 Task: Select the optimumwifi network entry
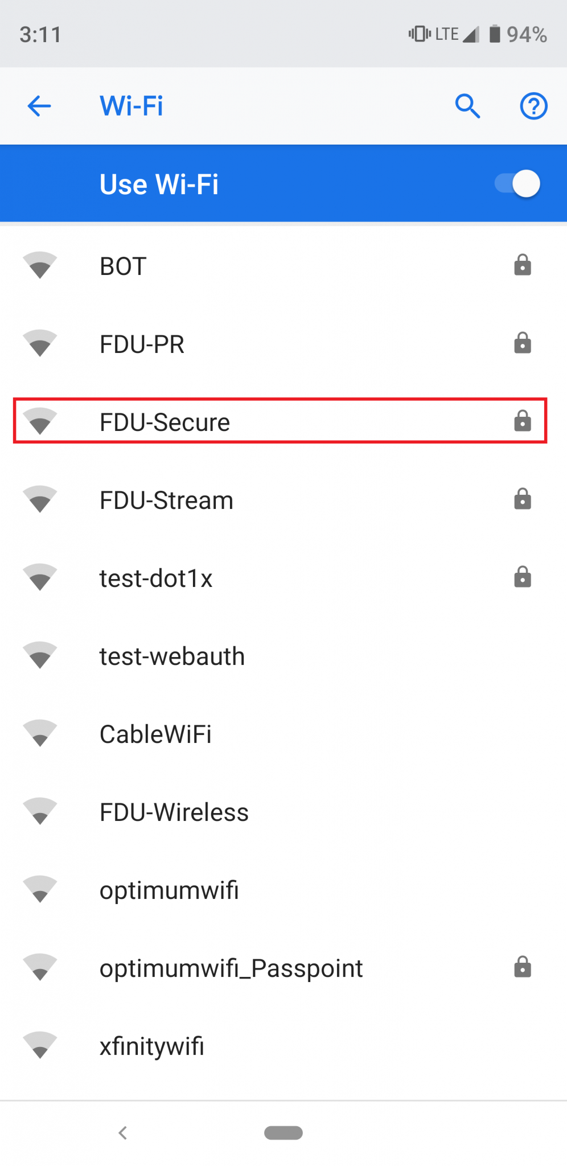pos(283,890)
